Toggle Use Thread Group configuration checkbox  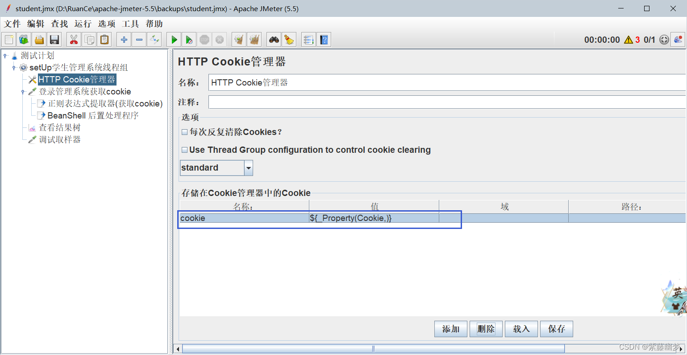pos(184,150)
